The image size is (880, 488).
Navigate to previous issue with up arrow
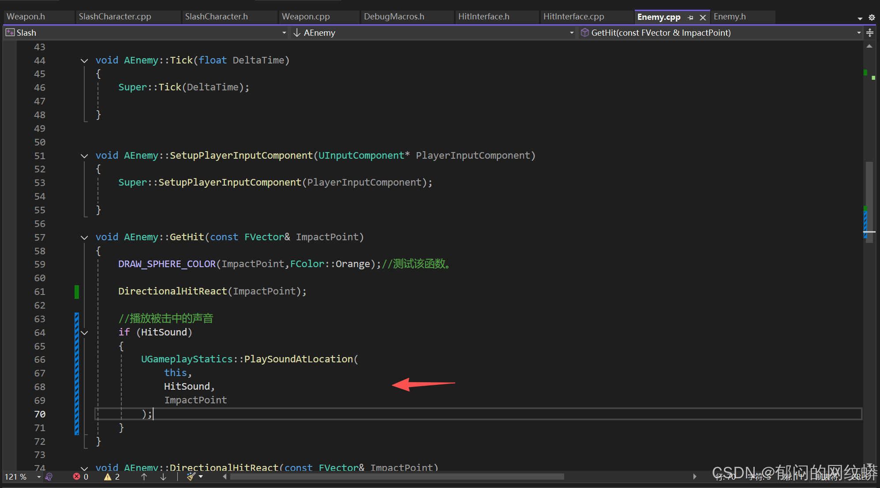(x=144, y=477)
